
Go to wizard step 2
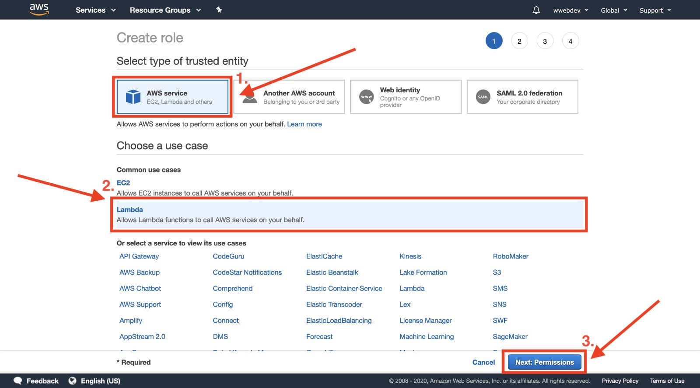pos(519,41)
